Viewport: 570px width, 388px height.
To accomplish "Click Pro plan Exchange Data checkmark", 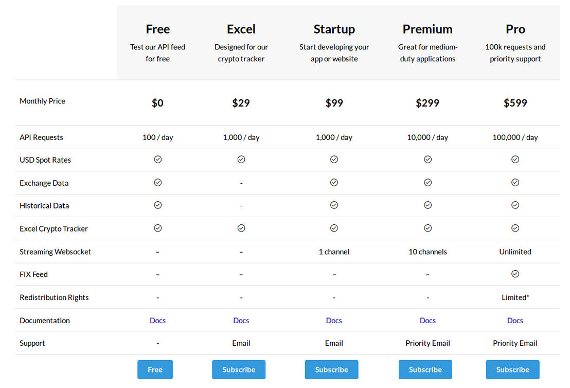I will coord(515,182).
